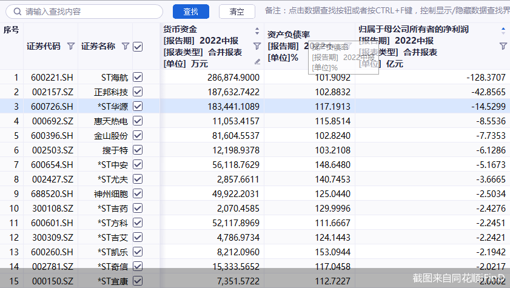Uncheck the 正邦科技 row checkbox
The height and width of the screenshot is (288, 510).
point(138,92)
